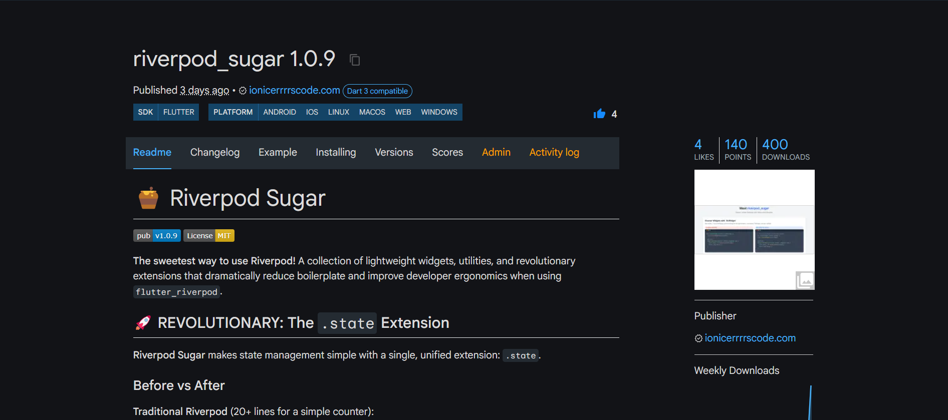Click the 140 POINTS score
948x420 pixels.
(x=738, y=150)
